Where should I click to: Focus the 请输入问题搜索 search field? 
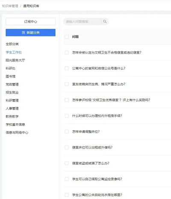point(83,21)
